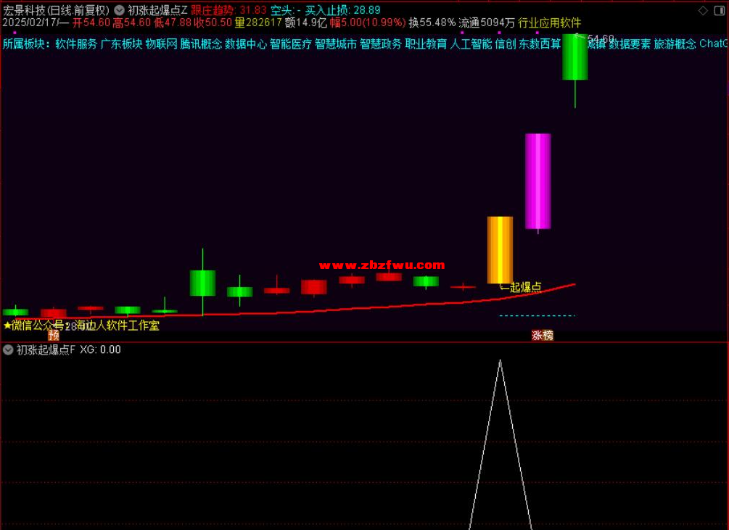
Task: Open the 初涨起爆点Z indicator dropdown arrow
Action: pos(120,9)
